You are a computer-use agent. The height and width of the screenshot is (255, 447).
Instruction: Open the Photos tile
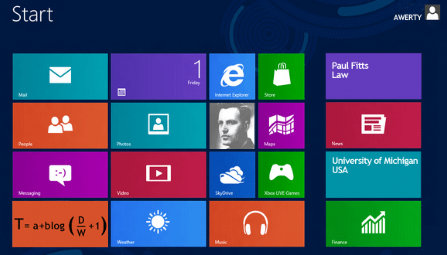coord(158,126)
